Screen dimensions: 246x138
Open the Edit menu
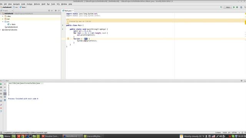pos(5,4)
